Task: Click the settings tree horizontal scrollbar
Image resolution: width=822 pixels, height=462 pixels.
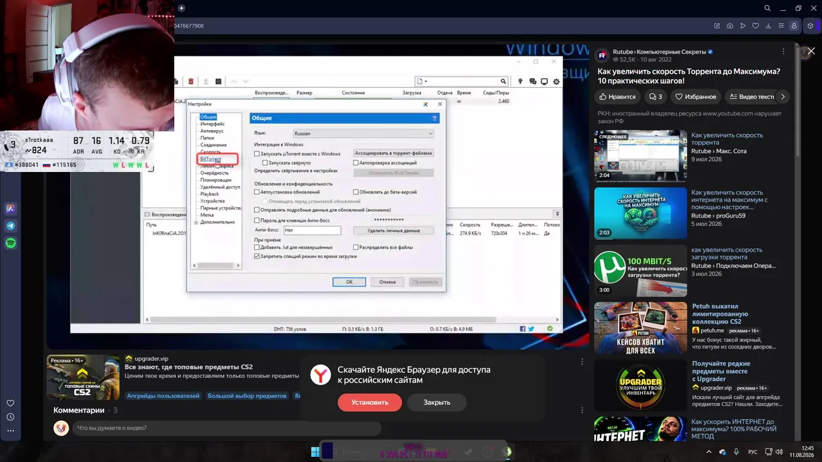Action: (216, 265)
